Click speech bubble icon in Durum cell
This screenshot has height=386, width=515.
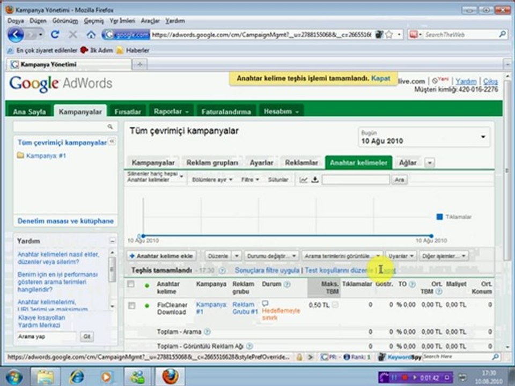(x=265, y=303)
